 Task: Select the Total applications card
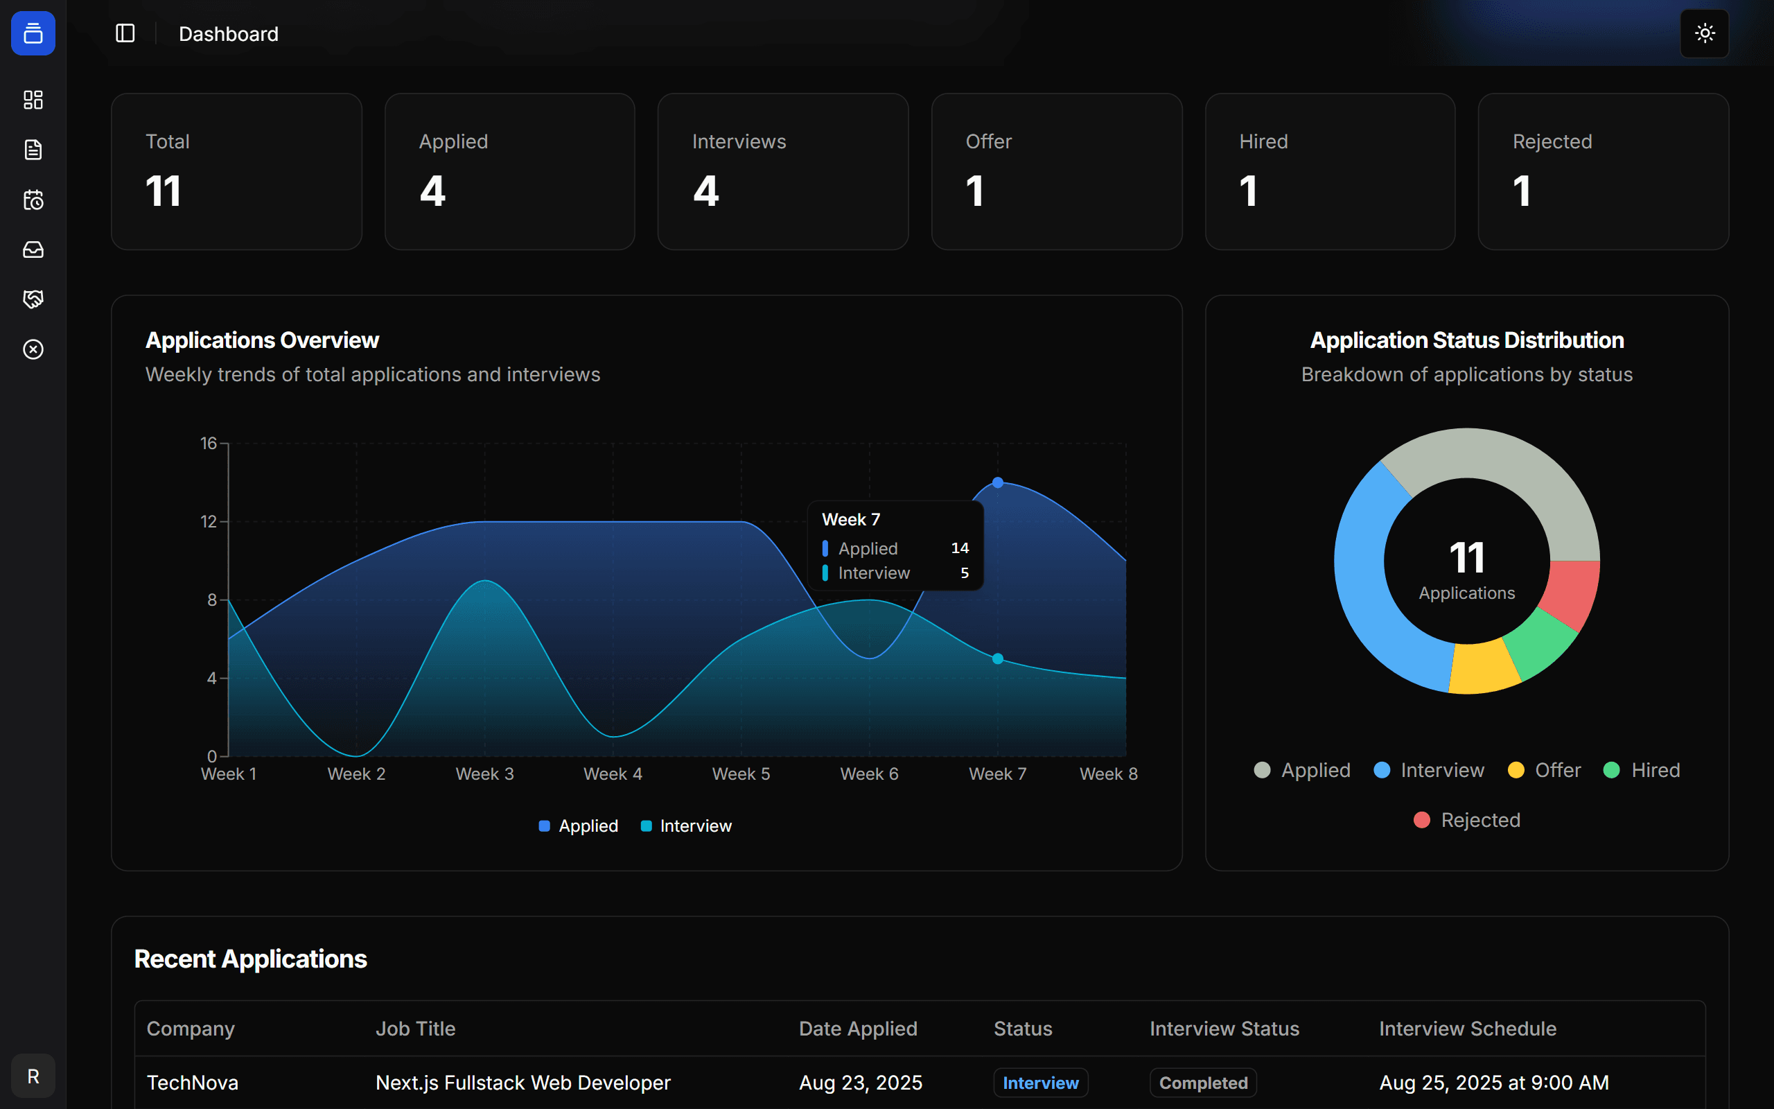point(237,172)
